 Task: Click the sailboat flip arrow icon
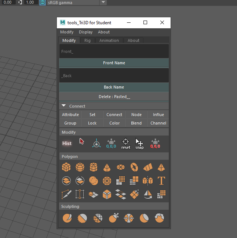148,194
